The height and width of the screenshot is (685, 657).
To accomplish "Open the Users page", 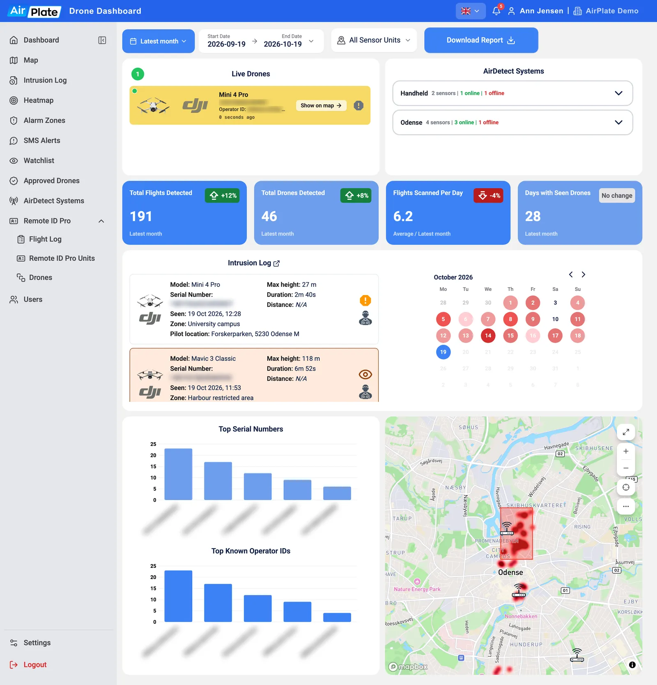I will pyautogui.click(x=33, y=300).
